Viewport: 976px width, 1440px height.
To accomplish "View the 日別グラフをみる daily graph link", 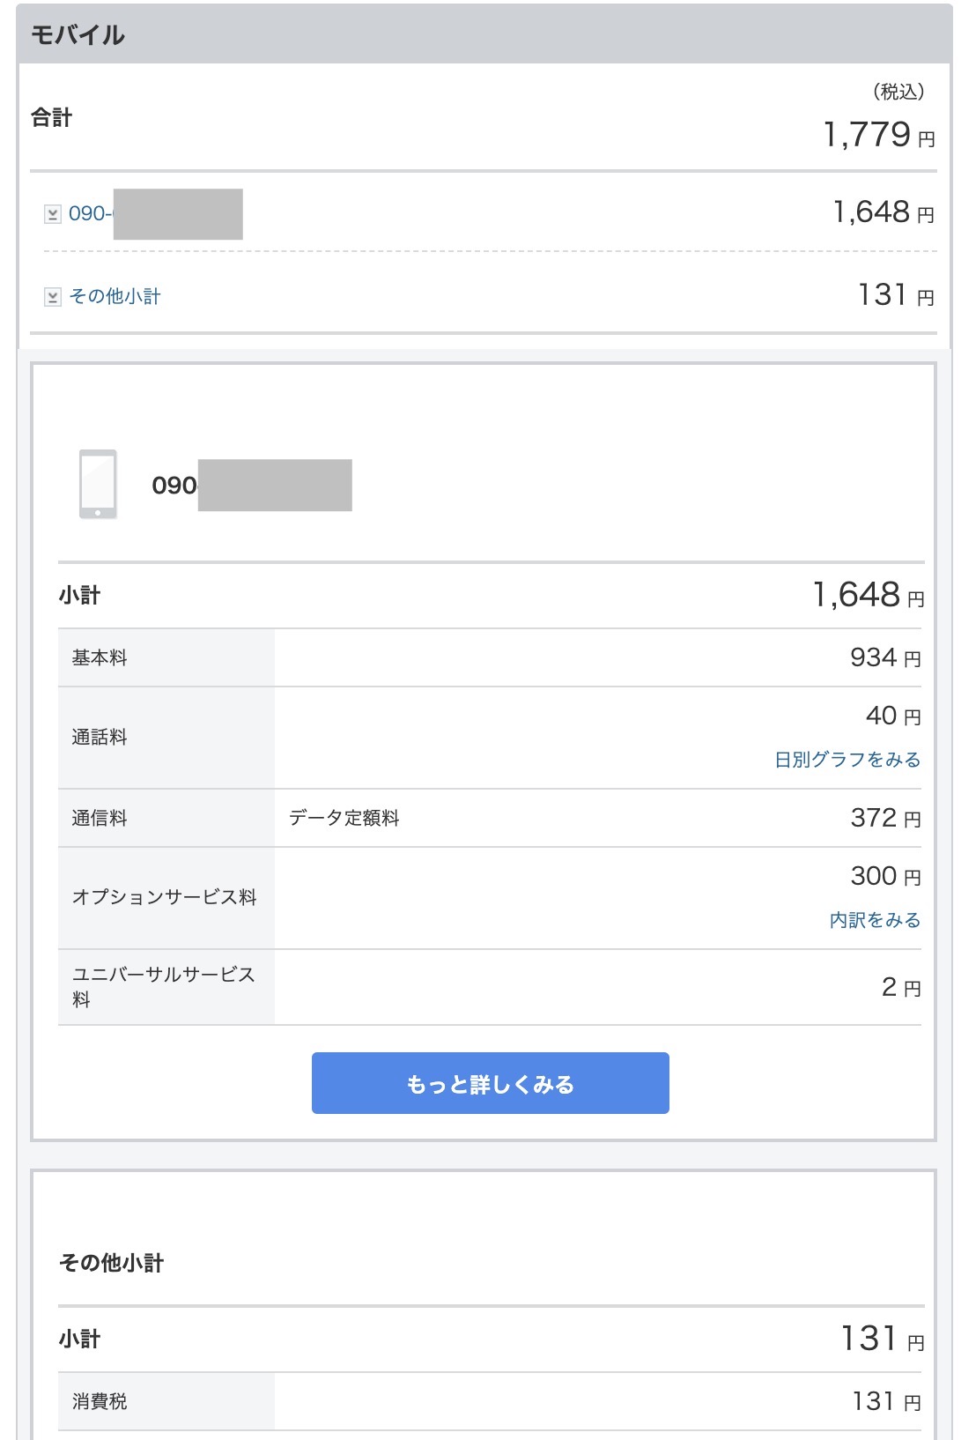I will pos(847,760).
